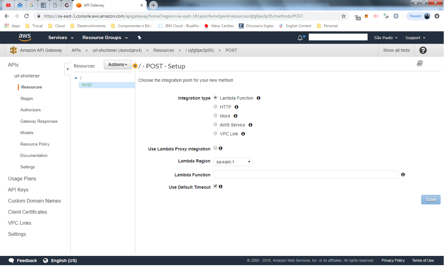Reload the page in the browser

coord(26,16)
